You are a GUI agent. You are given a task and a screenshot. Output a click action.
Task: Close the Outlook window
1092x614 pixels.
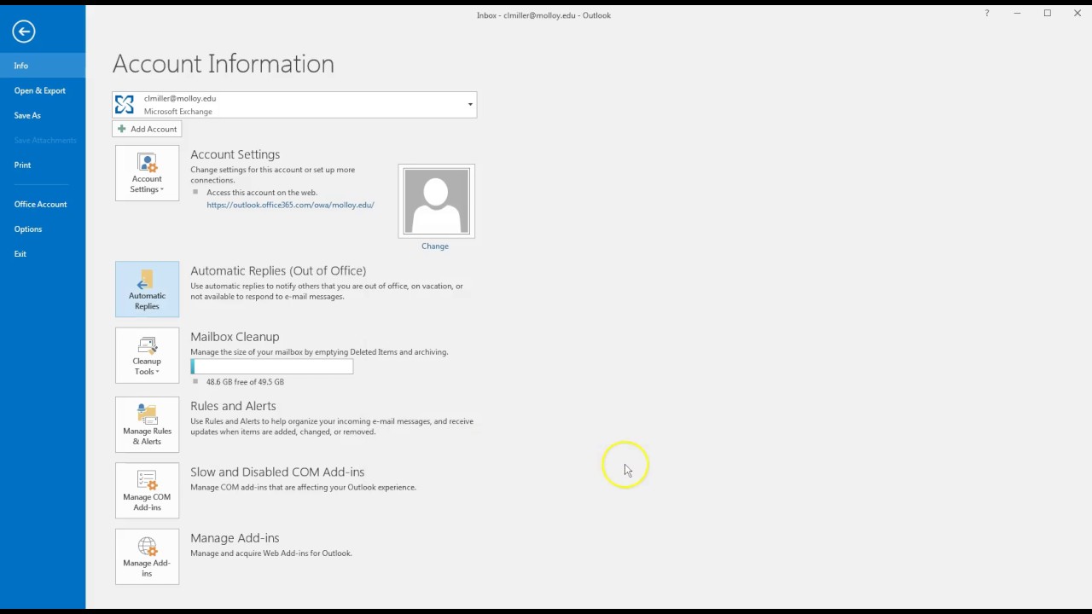pos(1077,14)
